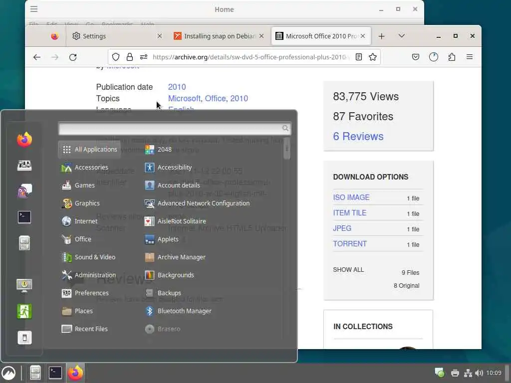Viewport: 511px width, 383px height.
Task: Click the application list scrollbar
Action: [x=287, y=149]
